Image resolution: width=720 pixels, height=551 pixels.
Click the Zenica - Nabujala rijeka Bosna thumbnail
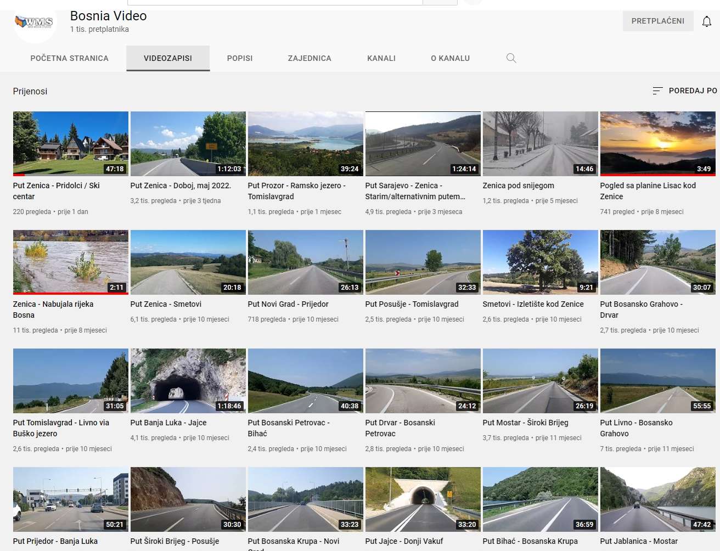pyautogui.click(x=71, y=262)
